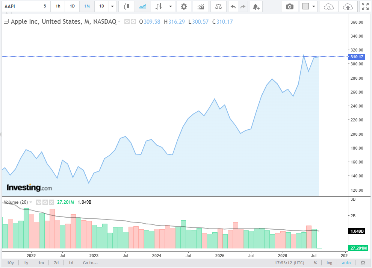This screenshot has height=268, width=372.
Task: Set range to 1d
Action: [x=71, y=263]
